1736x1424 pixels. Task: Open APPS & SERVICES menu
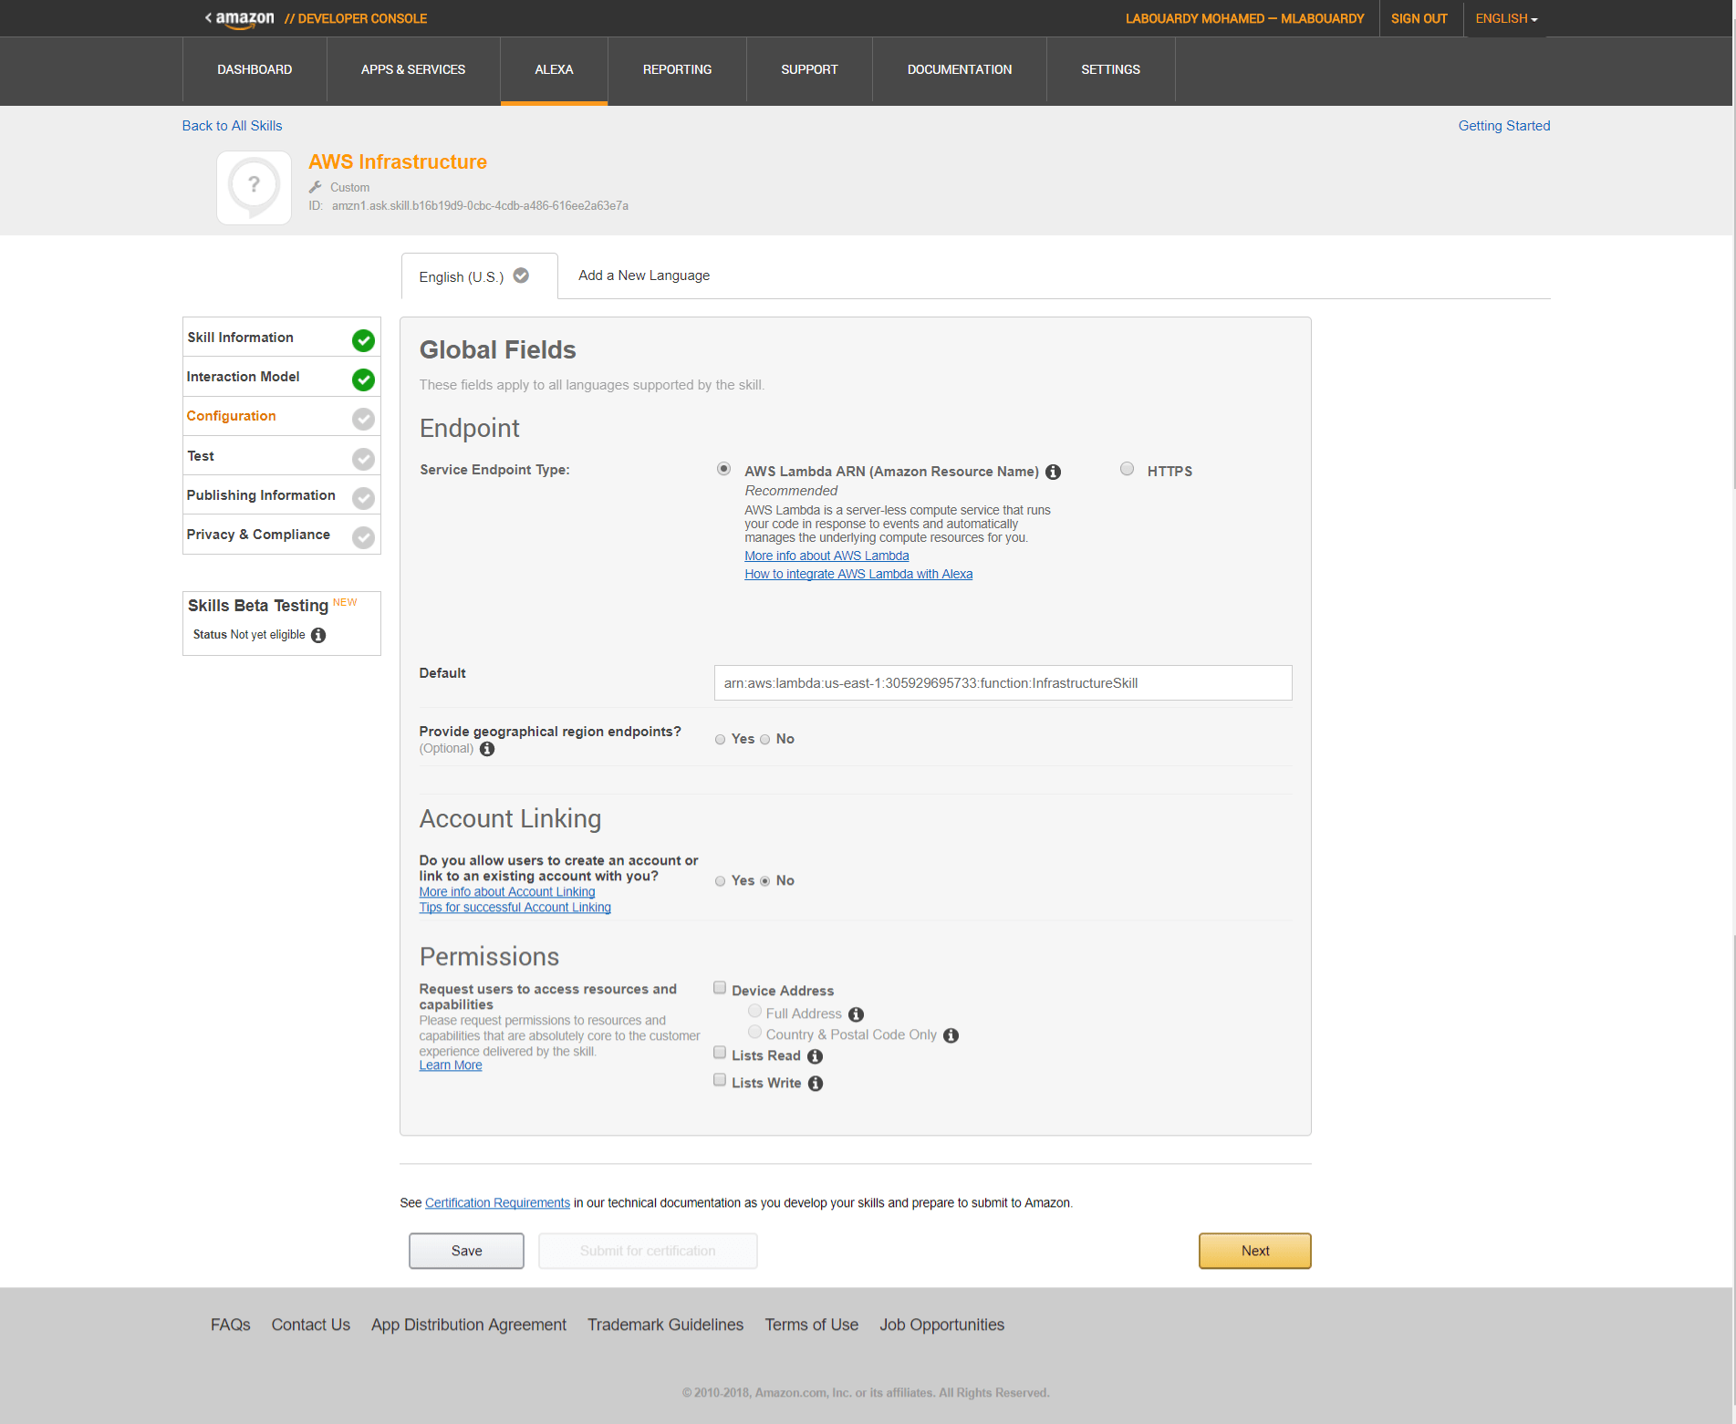coord(413,70)
